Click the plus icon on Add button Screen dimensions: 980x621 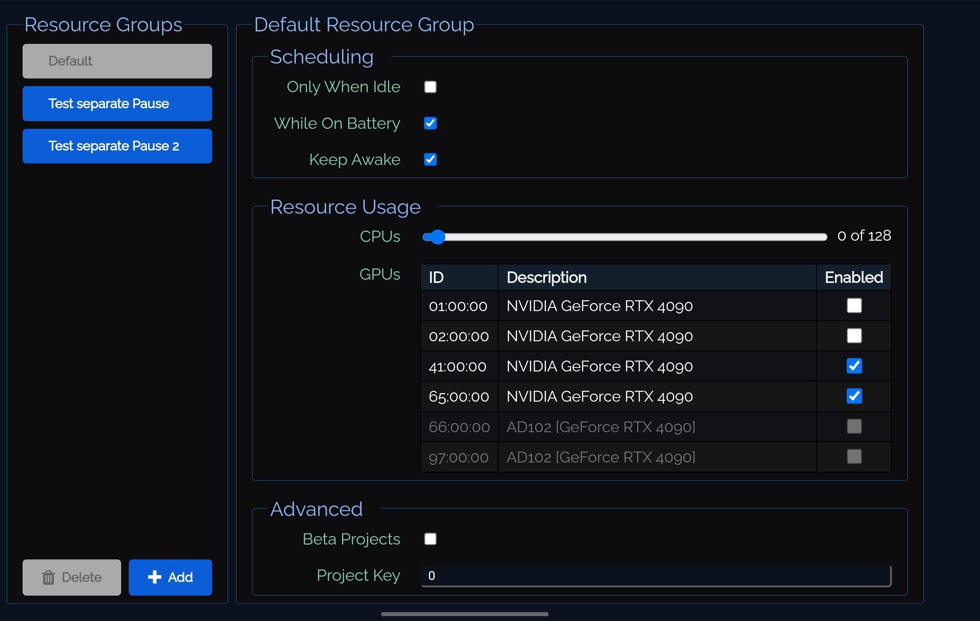click(155, 577)
